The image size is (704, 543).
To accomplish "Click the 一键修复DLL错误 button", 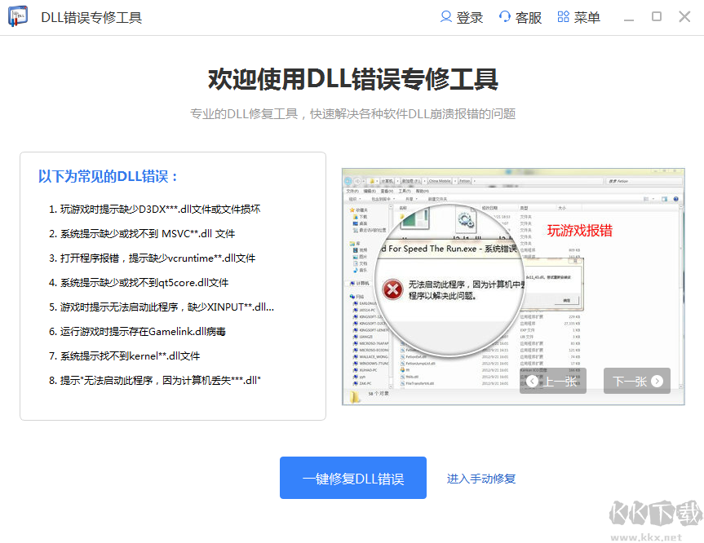I will click(x=352, y=478).
